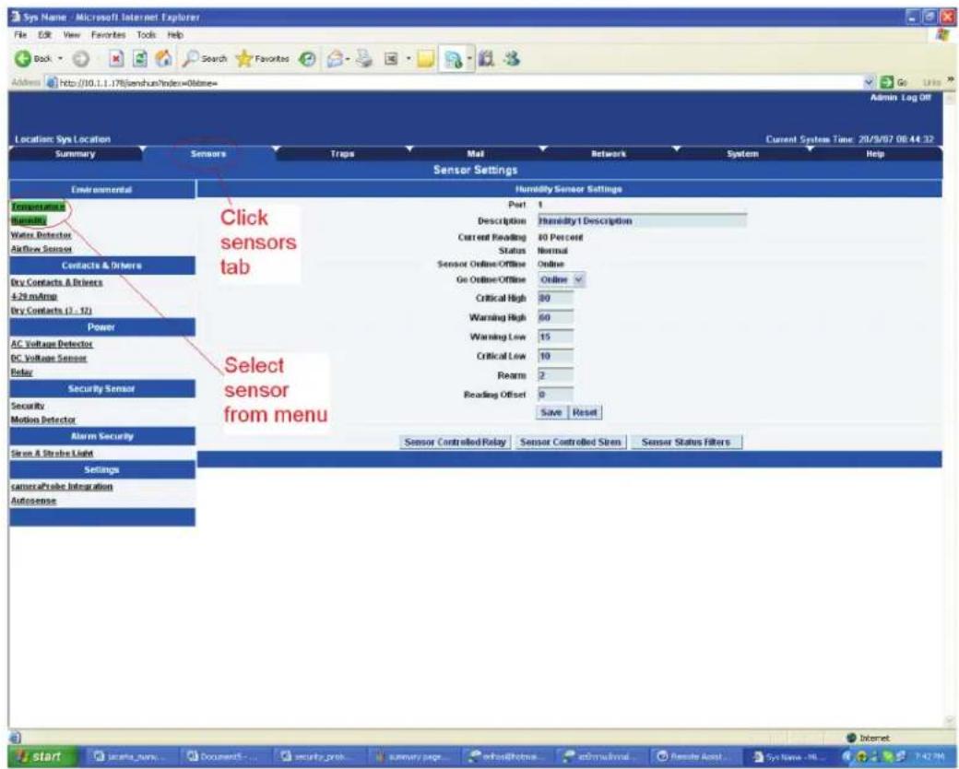Print the page via printer icon
The width and height of the screenshot is (959, 769).
tap(364, 59)
